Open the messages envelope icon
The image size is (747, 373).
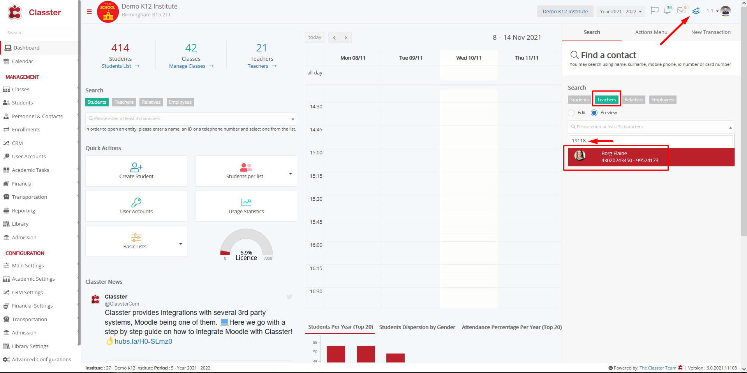(682, 11)
